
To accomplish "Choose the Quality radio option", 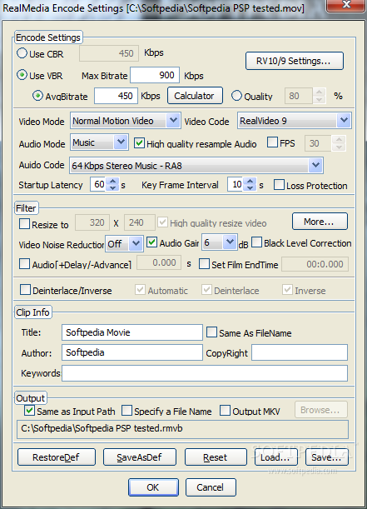I will tap(236, 96).
